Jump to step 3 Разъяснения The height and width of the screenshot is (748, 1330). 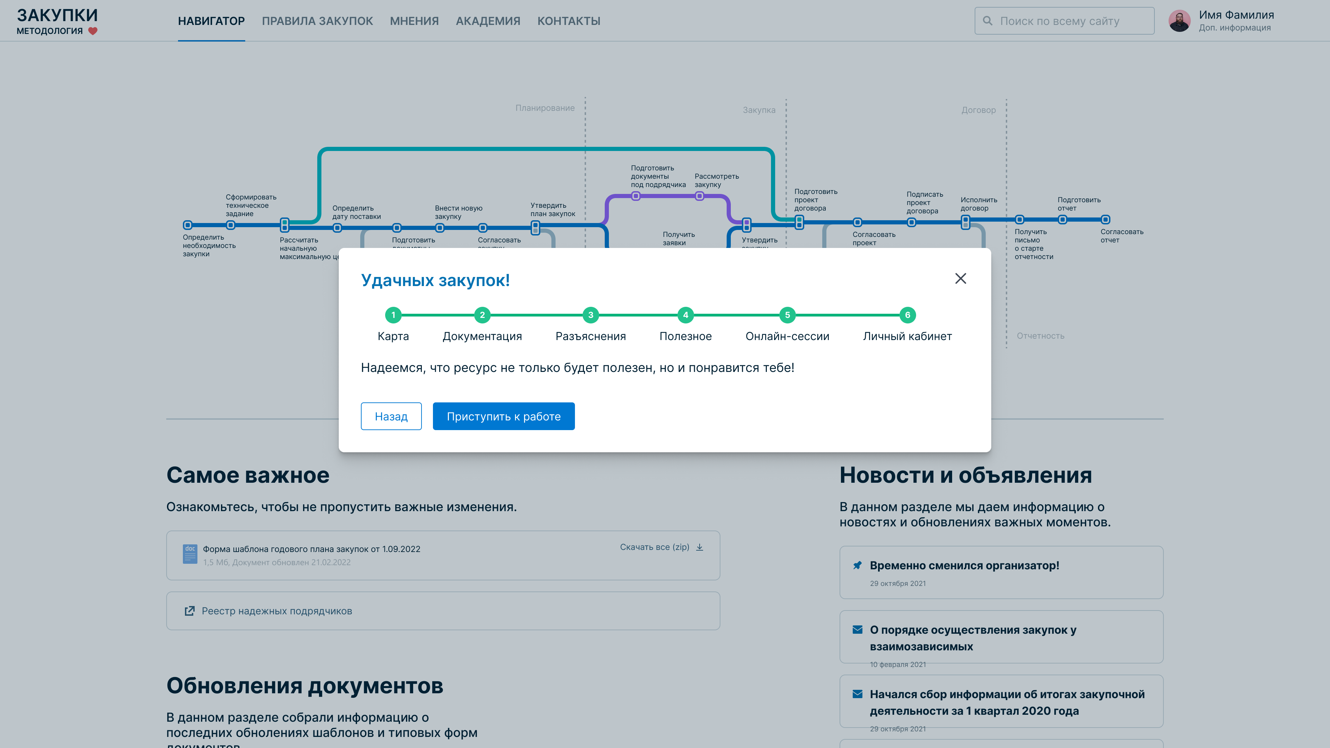[x=591, y=315]
